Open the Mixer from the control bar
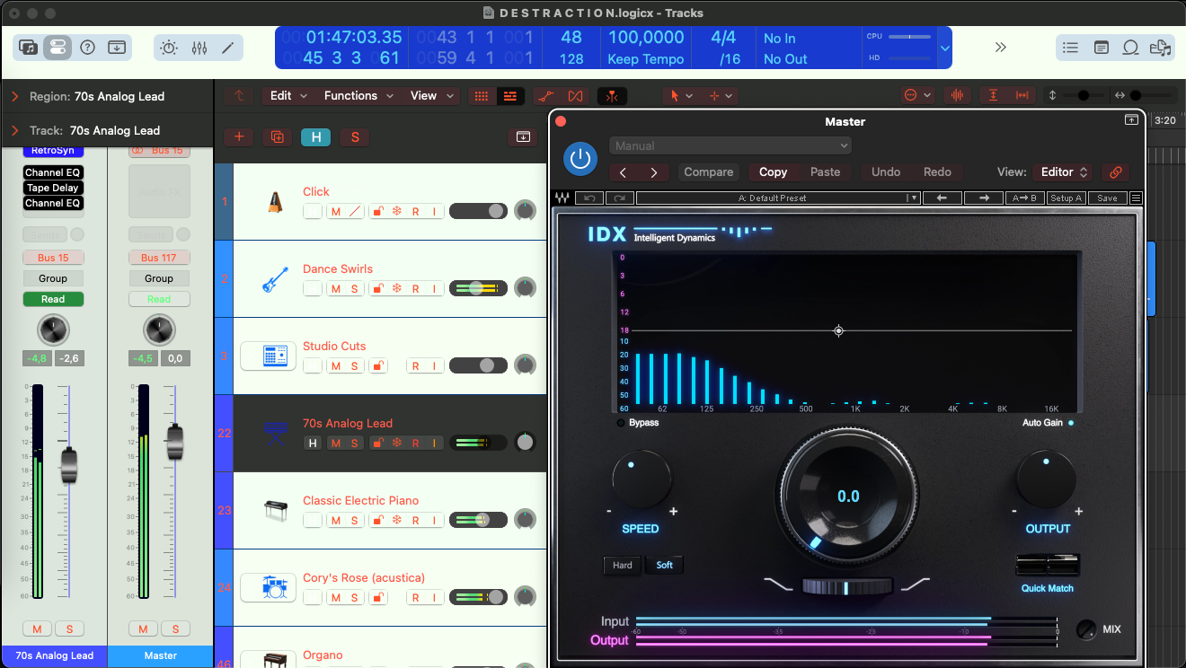 point(199,48)
